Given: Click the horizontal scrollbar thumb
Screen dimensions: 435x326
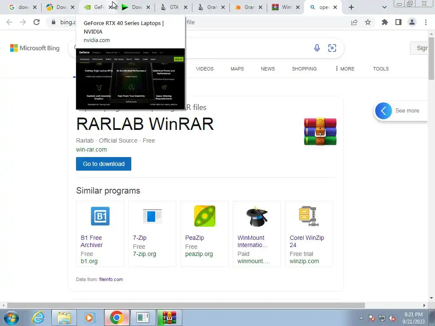Looking at the screenshot, I should pyautogui.click(x=186, y=305).
